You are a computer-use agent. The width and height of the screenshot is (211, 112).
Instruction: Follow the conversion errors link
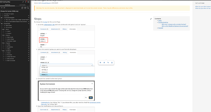[95, 103]
